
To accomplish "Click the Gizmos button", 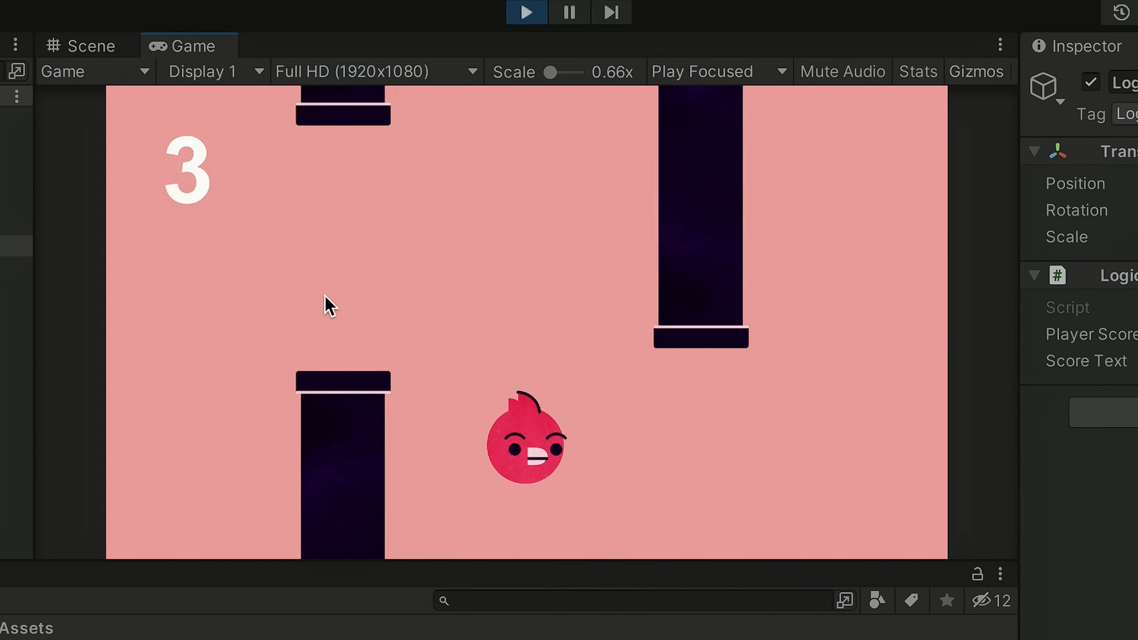I will tap(976, 72).
